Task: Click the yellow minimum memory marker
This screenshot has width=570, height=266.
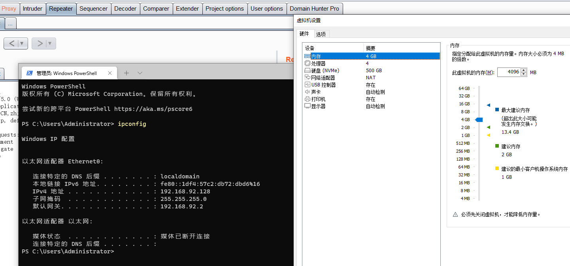Action: pyautogui.click(x=489, y=135)
